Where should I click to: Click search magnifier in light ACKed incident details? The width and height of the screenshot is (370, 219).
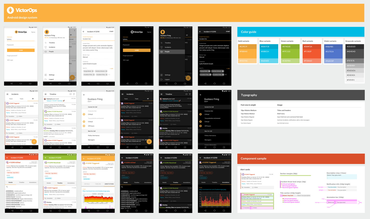coord(7,187)
